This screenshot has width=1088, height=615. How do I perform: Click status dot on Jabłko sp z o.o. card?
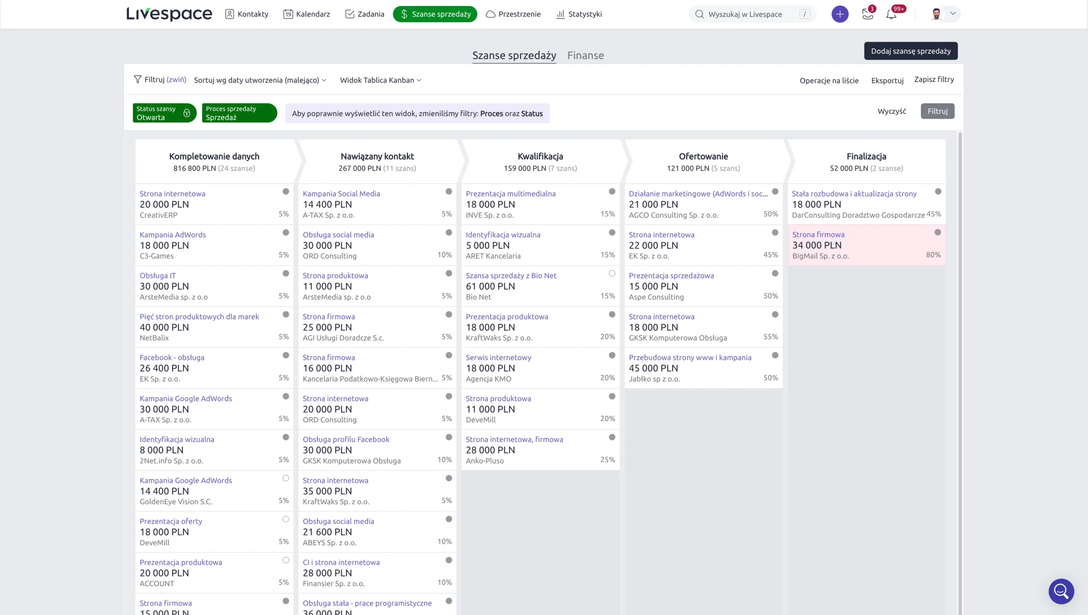(x=775, y=355)
